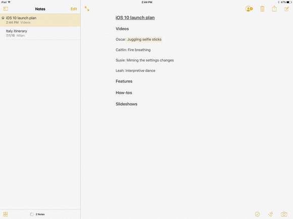This screenshot has height=219, width=293.
Task: Open the share sheet icon
Action: point(274,9)
